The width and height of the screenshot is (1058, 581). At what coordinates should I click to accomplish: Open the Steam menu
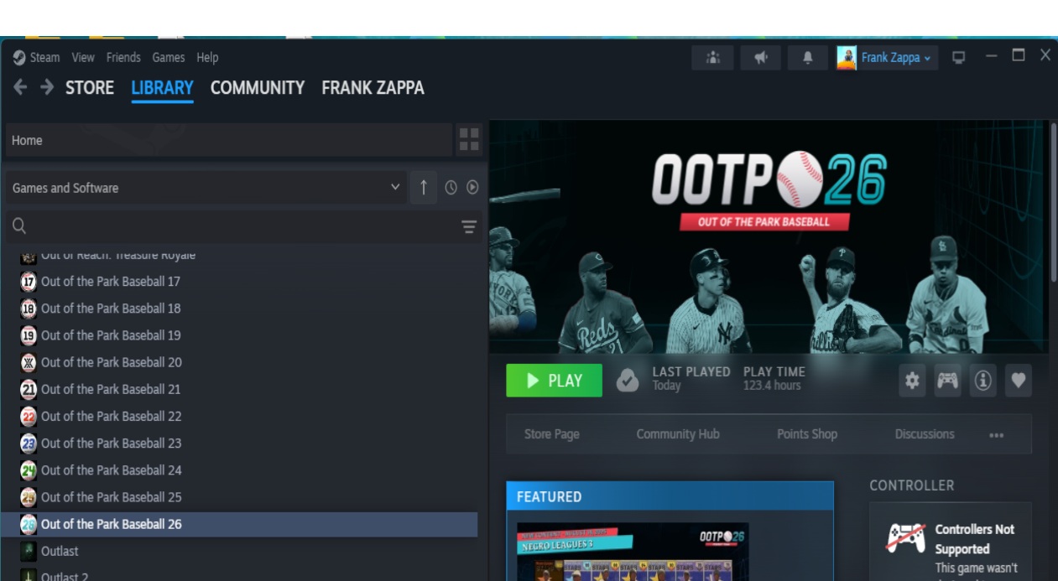(x=44, y=57)
